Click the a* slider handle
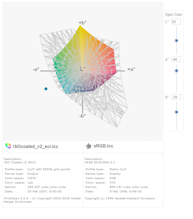Screen dimensions: 193x219 pyautogui.click(x=177, y=71)
